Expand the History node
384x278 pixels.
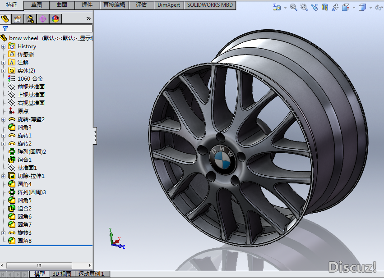pos(3,46)
